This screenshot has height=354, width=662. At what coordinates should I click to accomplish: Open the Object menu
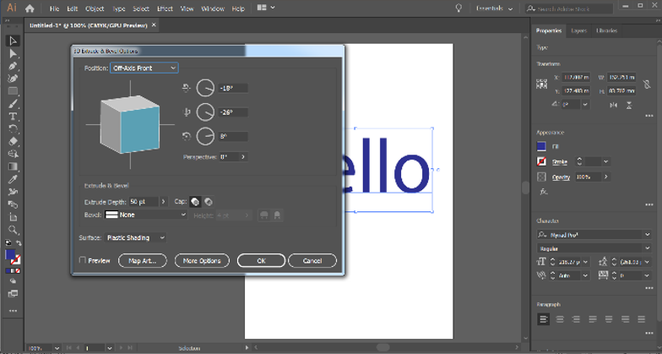coord(95,8)
